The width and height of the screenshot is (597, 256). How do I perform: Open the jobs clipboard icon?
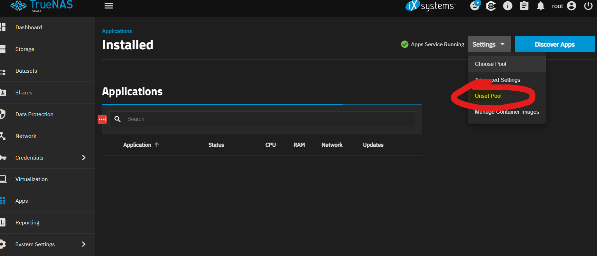[524, 6]
